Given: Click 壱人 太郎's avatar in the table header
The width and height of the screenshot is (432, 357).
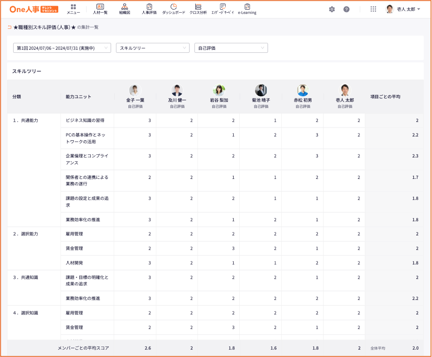Looking at the screenshot, I should [345, 90].
